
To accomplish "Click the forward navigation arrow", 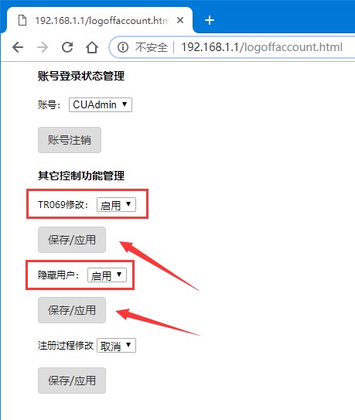I will 43,47.
